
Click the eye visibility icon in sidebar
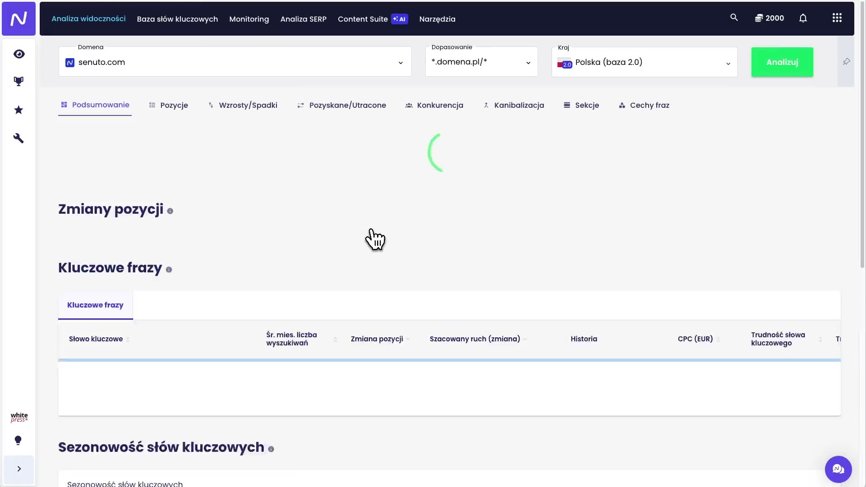click(18, 54)
